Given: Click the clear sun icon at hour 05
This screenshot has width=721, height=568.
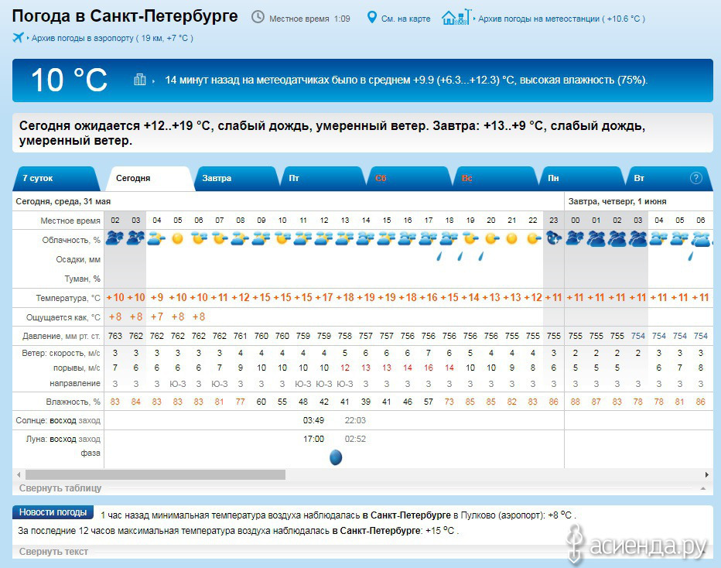Looking at the screenshot, I should (x=177, y=238).
